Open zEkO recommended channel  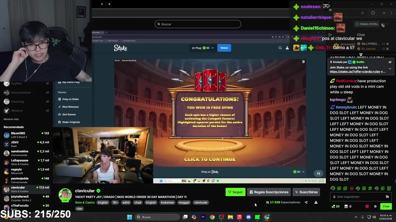click(26, 144)
